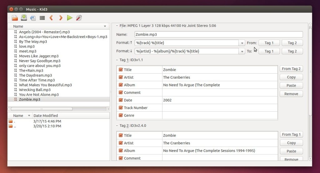Viewport: 320px width, 173px height.
Task: Click tag icon beside The+Rain.mp3
Action: [16, 70]
